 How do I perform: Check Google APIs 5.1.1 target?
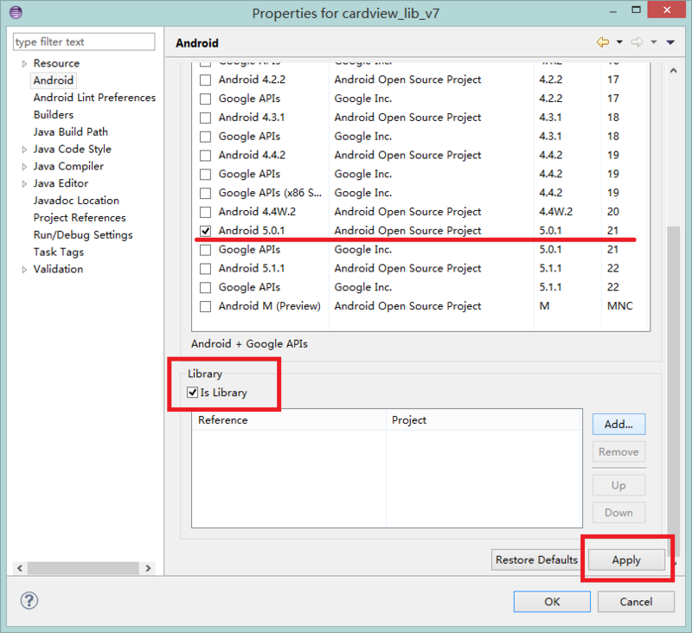[205, 288]
